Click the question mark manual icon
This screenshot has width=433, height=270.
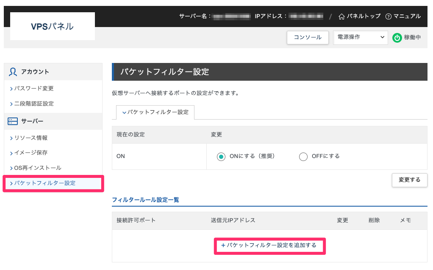[x=389, y=16]
